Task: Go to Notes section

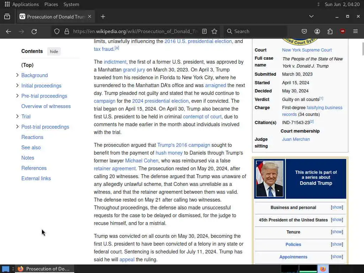Action: (28, 158)
